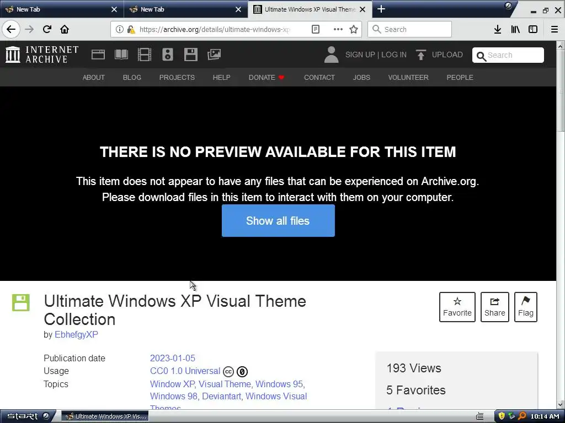Toggle reader view in address bar
Screen dimensions: 565x423
click(315, 29)
